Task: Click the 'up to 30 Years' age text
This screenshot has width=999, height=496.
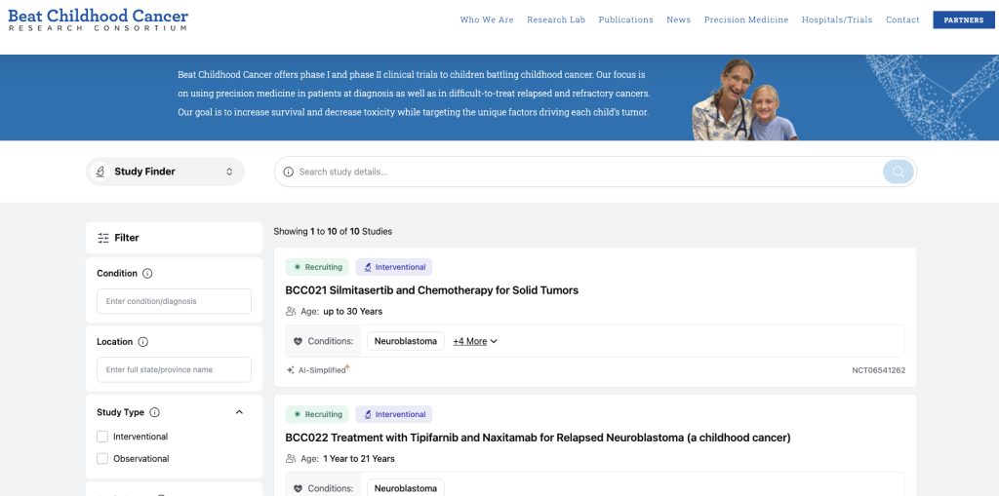Action: [353, 312]
